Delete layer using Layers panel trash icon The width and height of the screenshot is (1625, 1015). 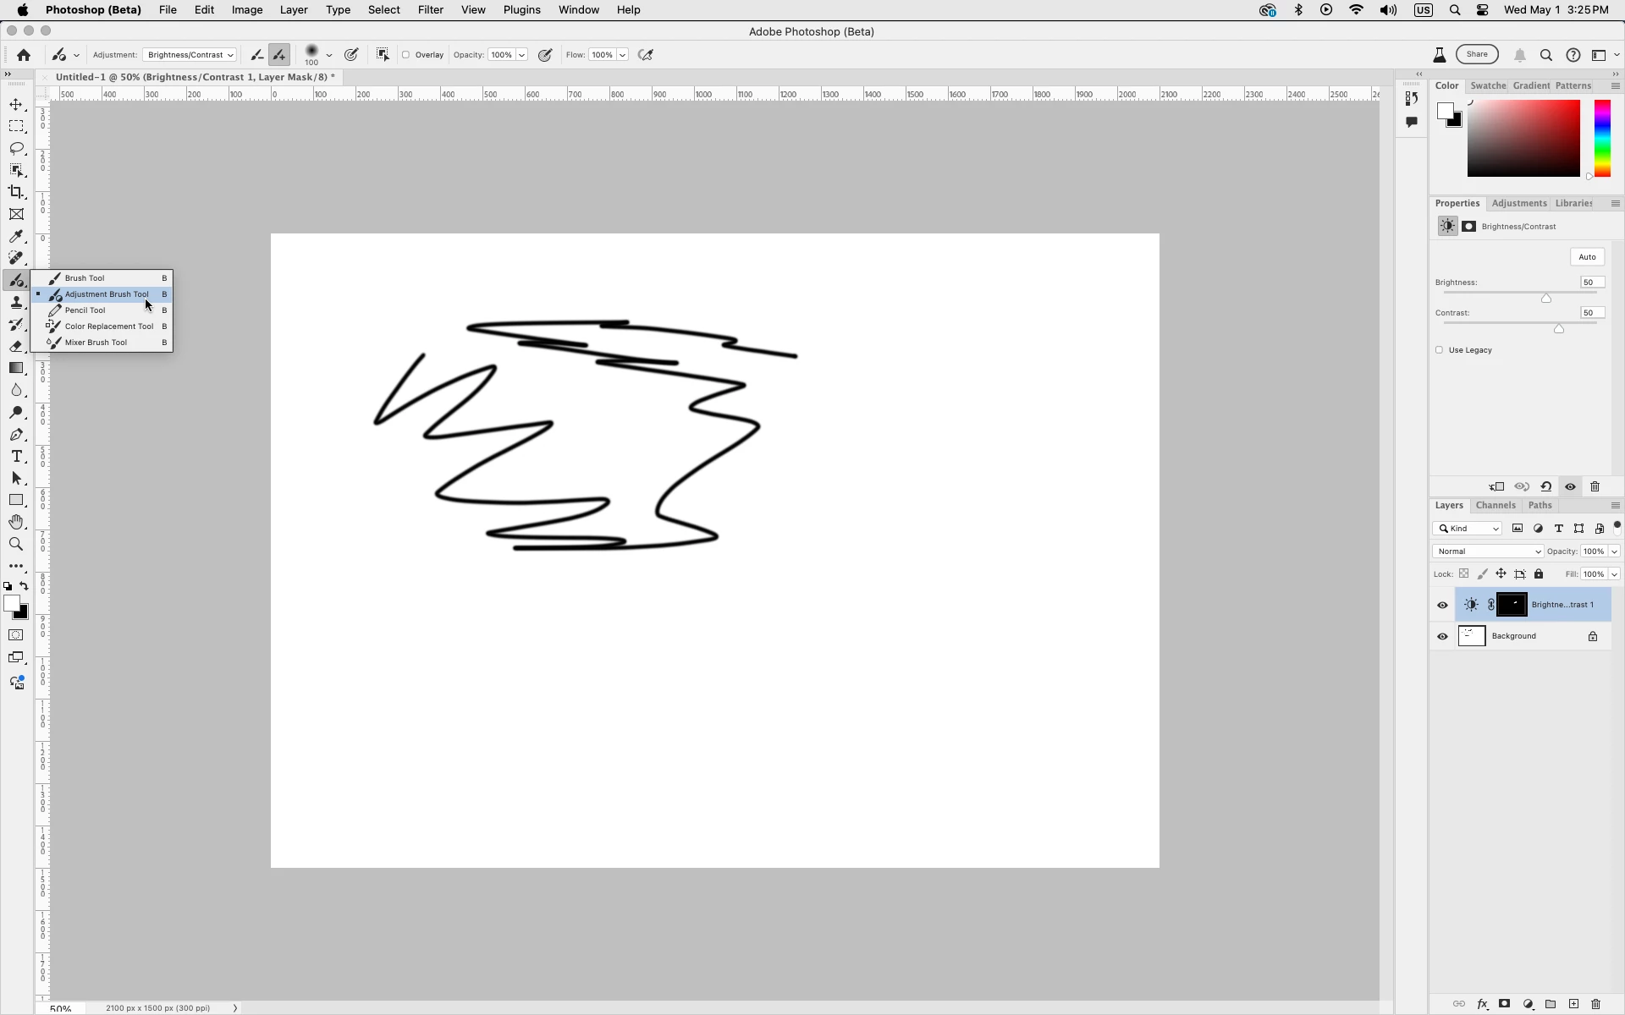(1595, 1004)
